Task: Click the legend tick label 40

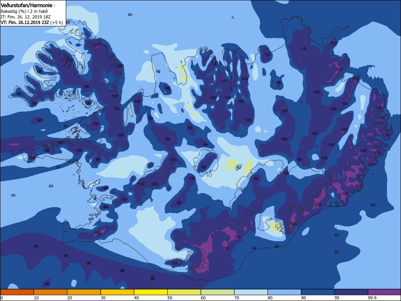Action: coord(136,298)
